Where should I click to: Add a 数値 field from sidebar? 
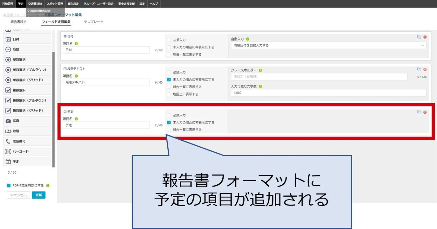point(27,131)
